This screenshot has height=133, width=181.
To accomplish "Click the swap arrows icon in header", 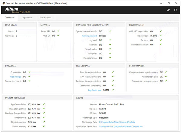I will pyautogui.click(x=168, y=10).
